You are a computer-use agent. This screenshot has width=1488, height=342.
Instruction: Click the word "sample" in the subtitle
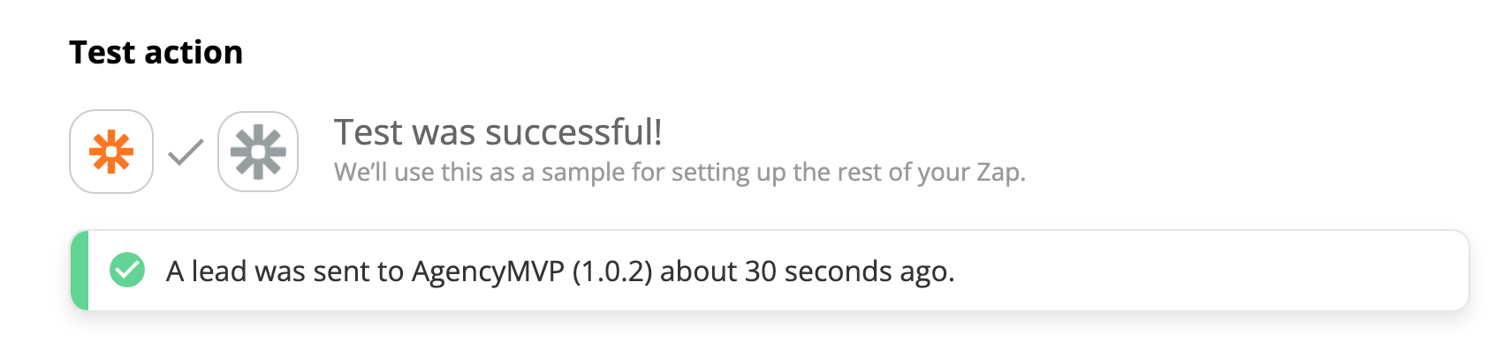tap(583, 172)
